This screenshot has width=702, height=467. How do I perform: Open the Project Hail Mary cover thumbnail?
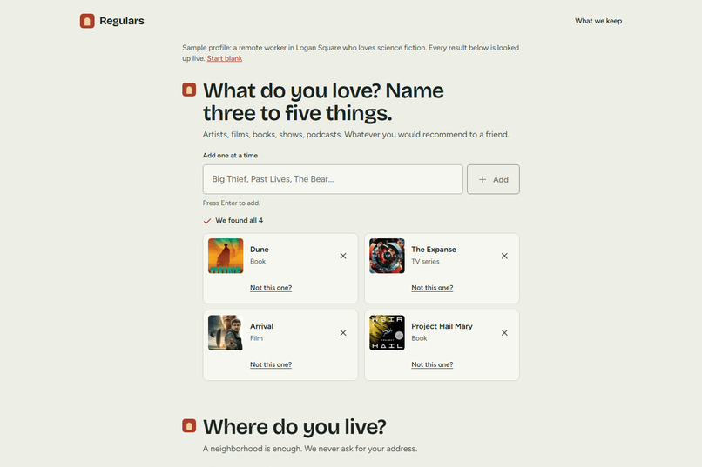[387, 332]
